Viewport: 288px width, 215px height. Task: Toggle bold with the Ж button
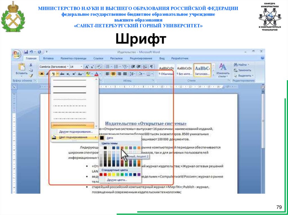pyautogui.click(x=42, y=74)
